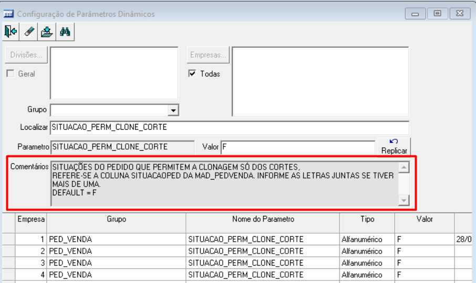Image resolution: width=476 pixels, height=283 pixels.
Task: Click the Valor column header
Action: pyautogui.click(x=425, y=223)
